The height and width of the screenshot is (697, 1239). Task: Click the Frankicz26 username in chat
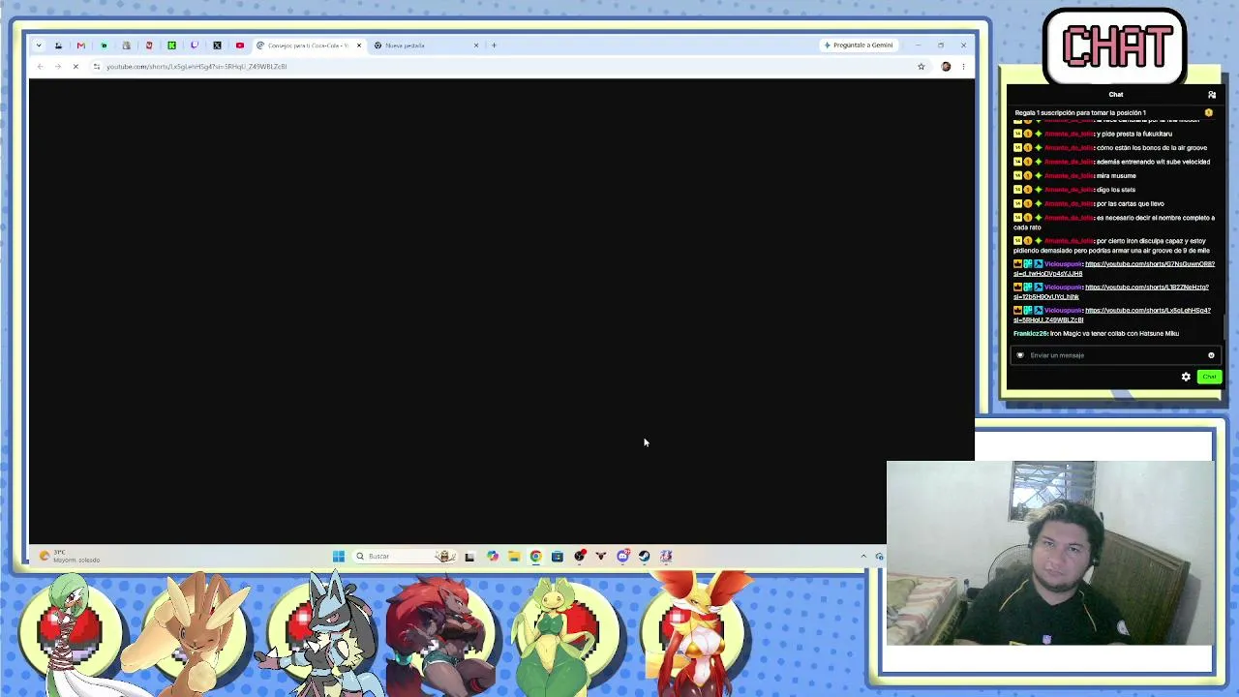(x=1030, y=334)
